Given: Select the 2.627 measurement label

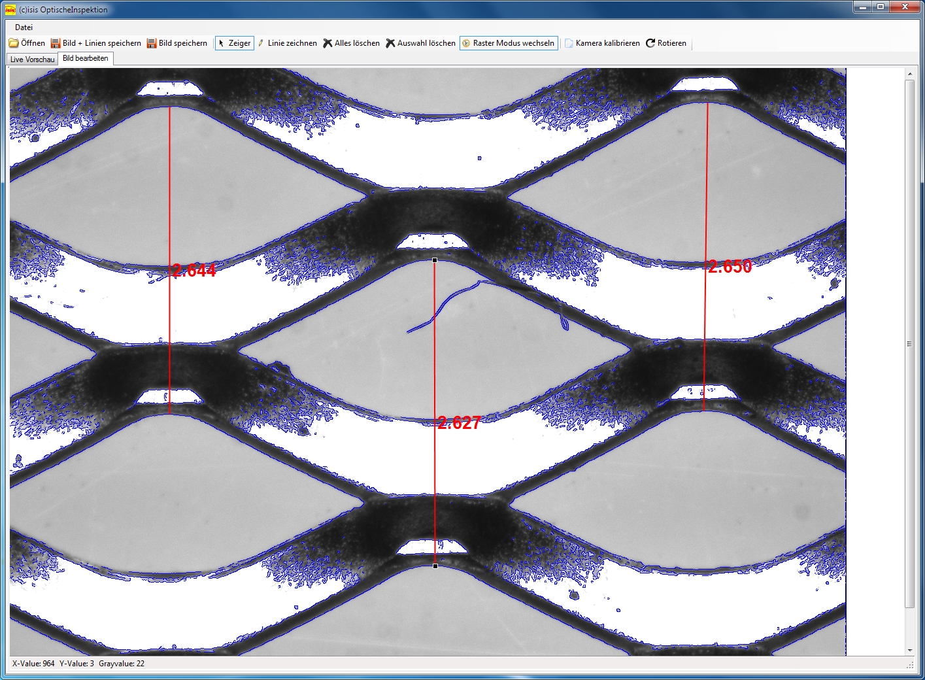Looking at the screenshot, I should click(x=459, y=423).
